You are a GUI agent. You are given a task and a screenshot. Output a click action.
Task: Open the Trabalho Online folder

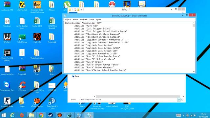click(x=37, y=54)
